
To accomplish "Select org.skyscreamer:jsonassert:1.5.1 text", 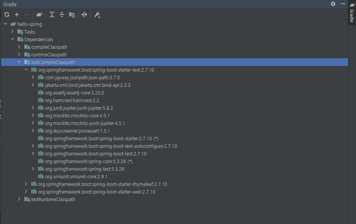I will coord(77,131).
